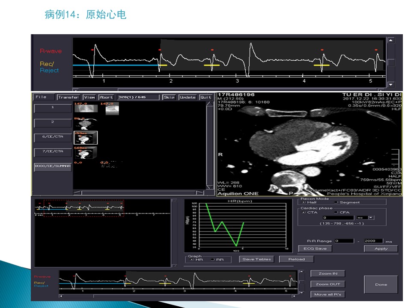Open the ms unit dropdown
The image size is (411, 308).
tap(371, 218)
